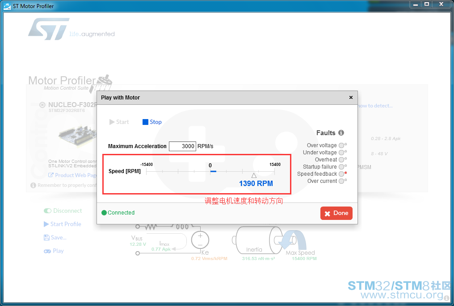Click the Play gamepad button in main window
Viewport: 454px width, 306px height.
(x=54, y=251)
